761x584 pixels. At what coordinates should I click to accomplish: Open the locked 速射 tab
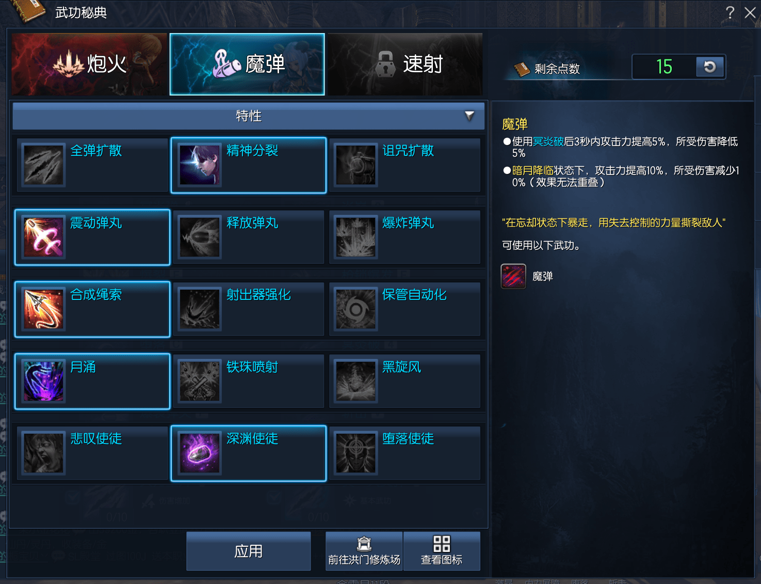coord(405,64)
